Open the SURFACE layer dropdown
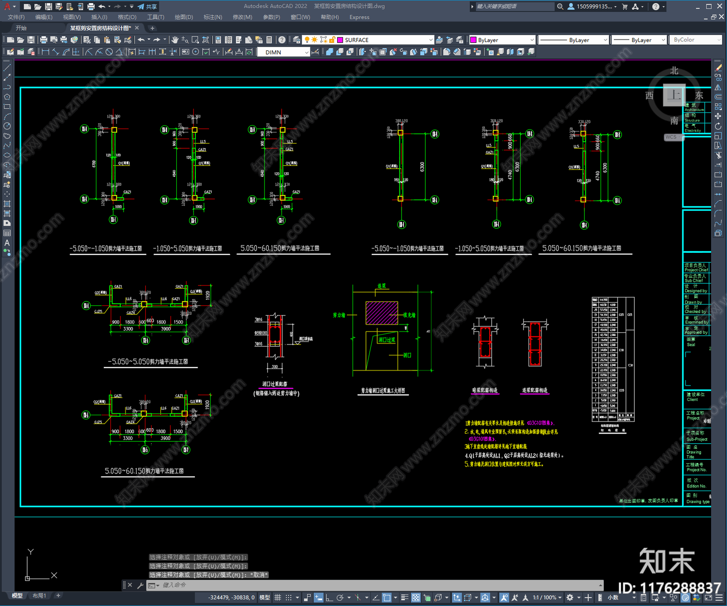Screen dimensions: 727x606 click(430, 40)
